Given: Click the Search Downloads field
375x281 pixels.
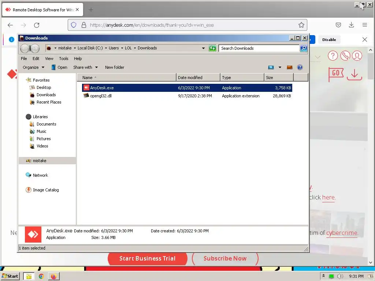Looking at the screenshot, I should point(259,48).
